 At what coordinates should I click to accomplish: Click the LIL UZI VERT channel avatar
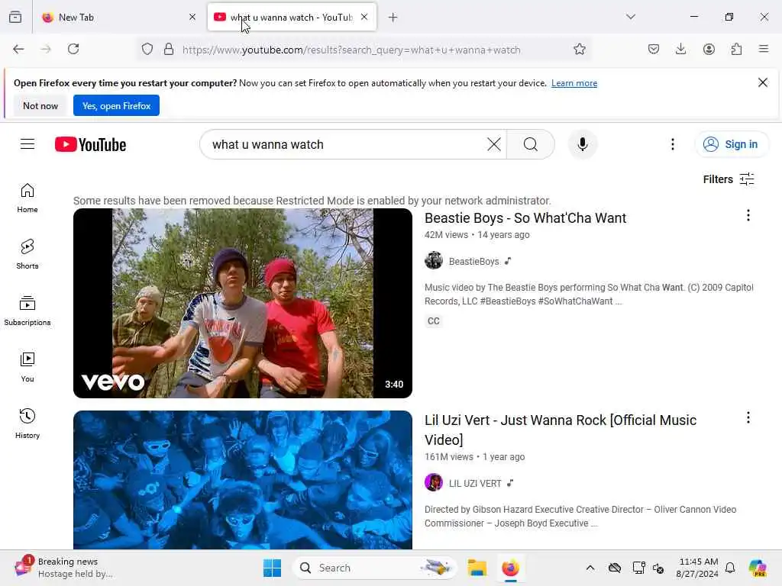pos(434,482)
